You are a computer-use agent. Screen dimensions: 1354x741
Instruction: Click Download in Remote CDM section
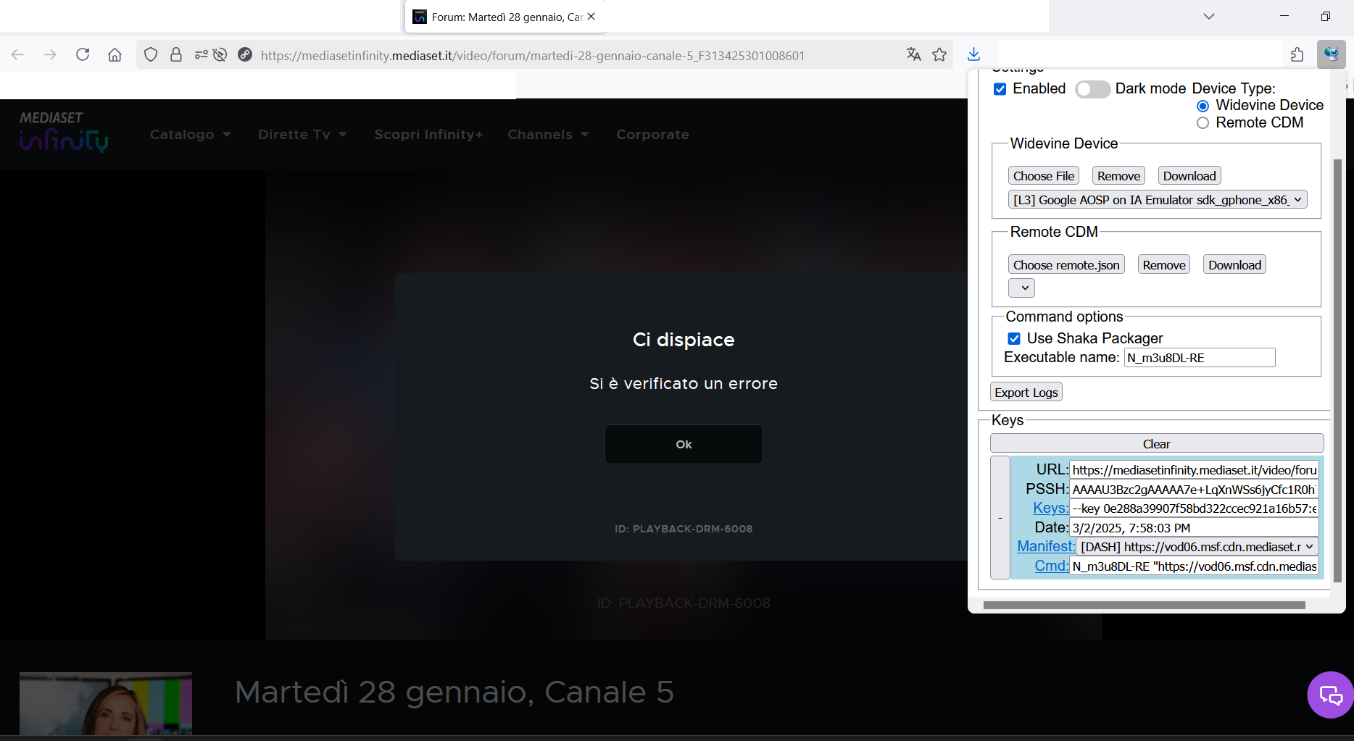1235,265
